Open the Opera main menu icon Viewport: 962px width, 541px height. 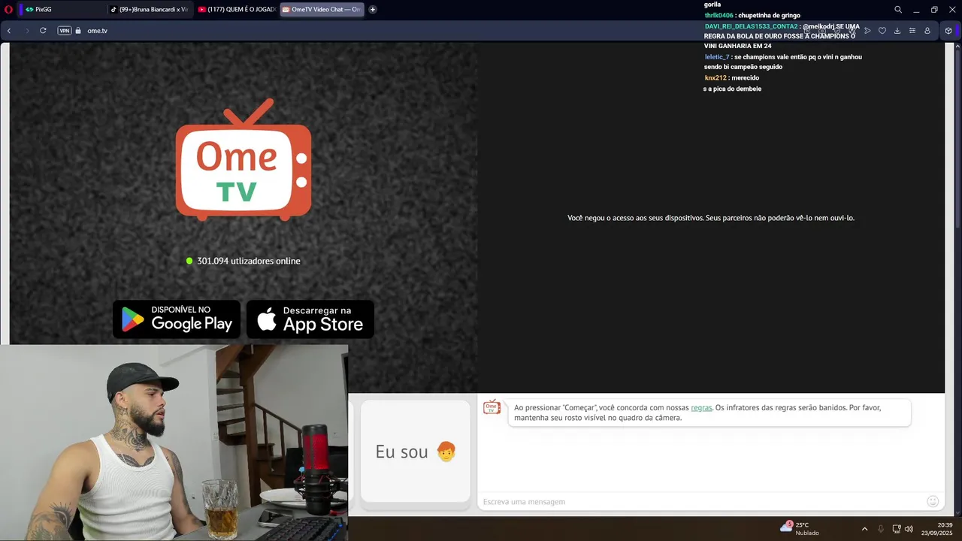pos(8,9)
